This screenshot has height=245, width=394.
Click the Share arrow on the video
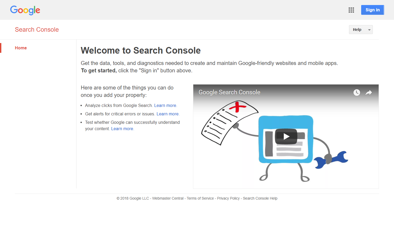tap(369, 92)
